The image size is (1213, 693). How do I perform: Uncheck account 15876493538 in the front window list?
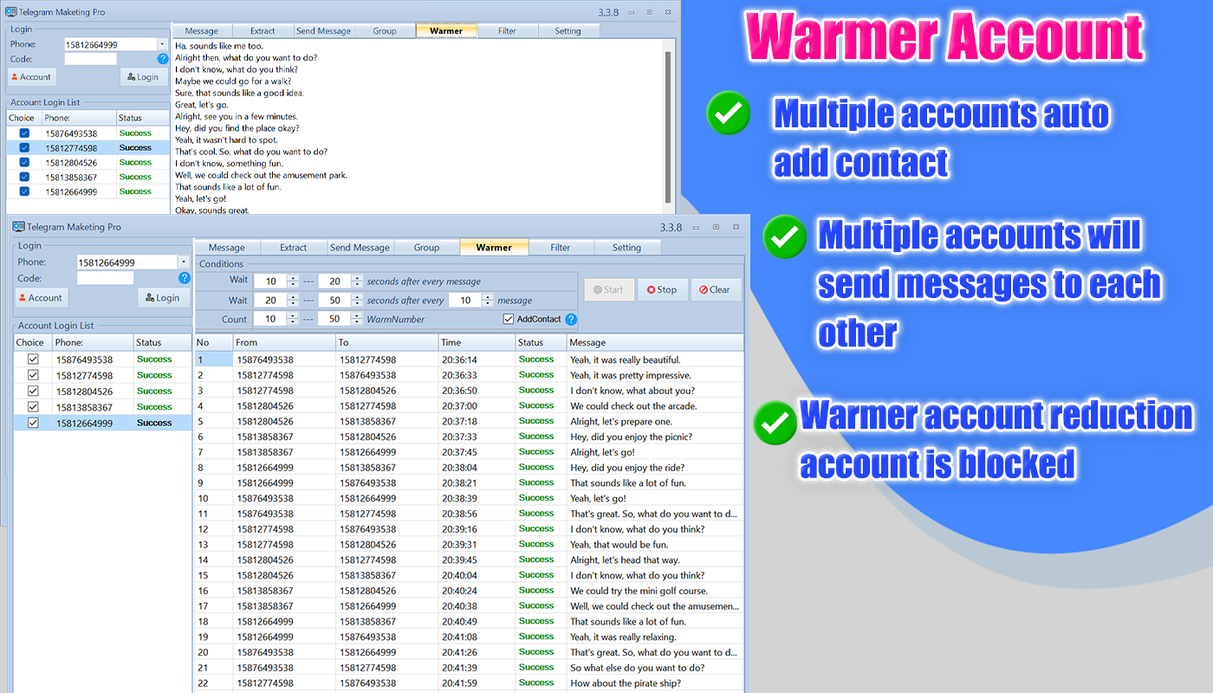pyautogui.click(x=33, y=359)
